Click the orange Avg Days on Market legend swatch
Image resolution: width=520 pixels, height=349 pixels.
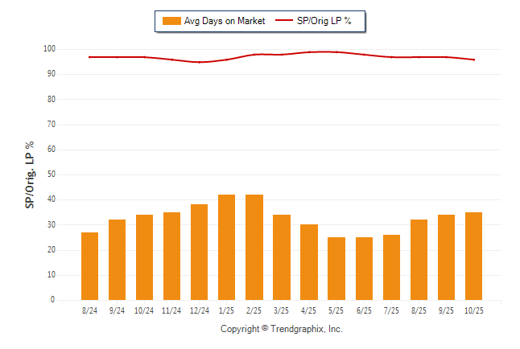click(x=171, y=21)
